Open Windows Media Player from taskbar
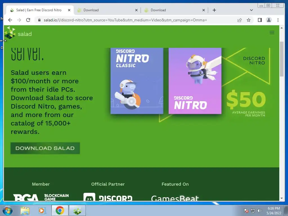Viewport: 288px width, 216px height. [42, 211]
